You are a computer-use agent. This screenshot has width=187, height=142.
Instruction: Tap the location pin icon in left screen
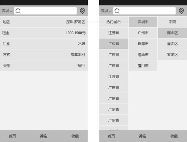pos(82,11)
